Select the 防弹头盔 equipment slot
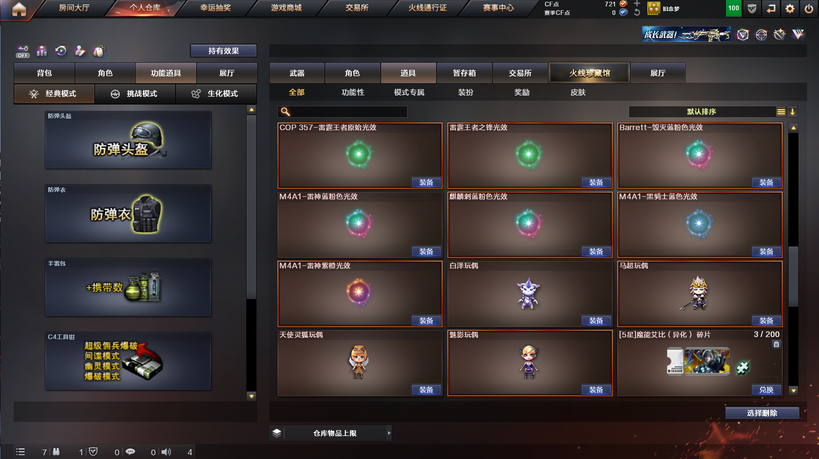 pos(128,140)
